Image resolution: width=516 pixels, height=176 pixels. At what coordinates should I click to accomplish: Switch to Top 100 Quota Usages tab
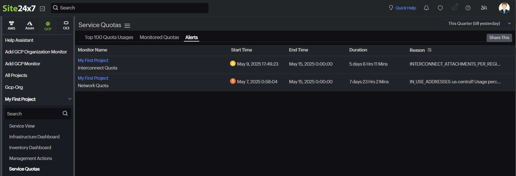point(109,37)
